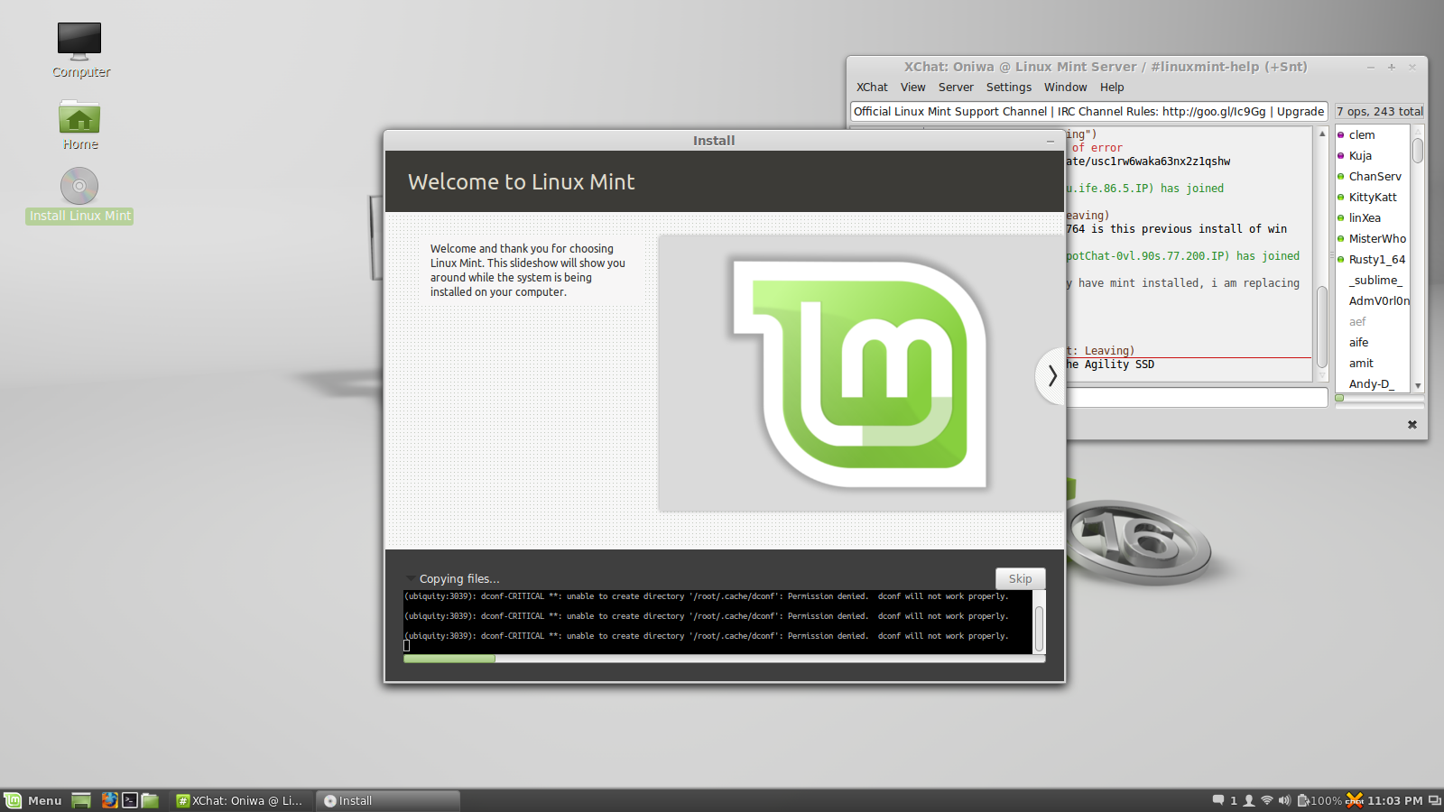Click the installer copying progress bar
The width and height of the screenshot is (1444, 812).
coord(724,659)
